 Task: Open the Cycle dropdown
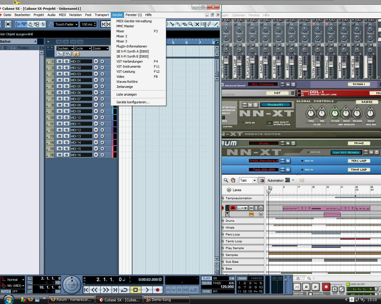pos(82,48)
